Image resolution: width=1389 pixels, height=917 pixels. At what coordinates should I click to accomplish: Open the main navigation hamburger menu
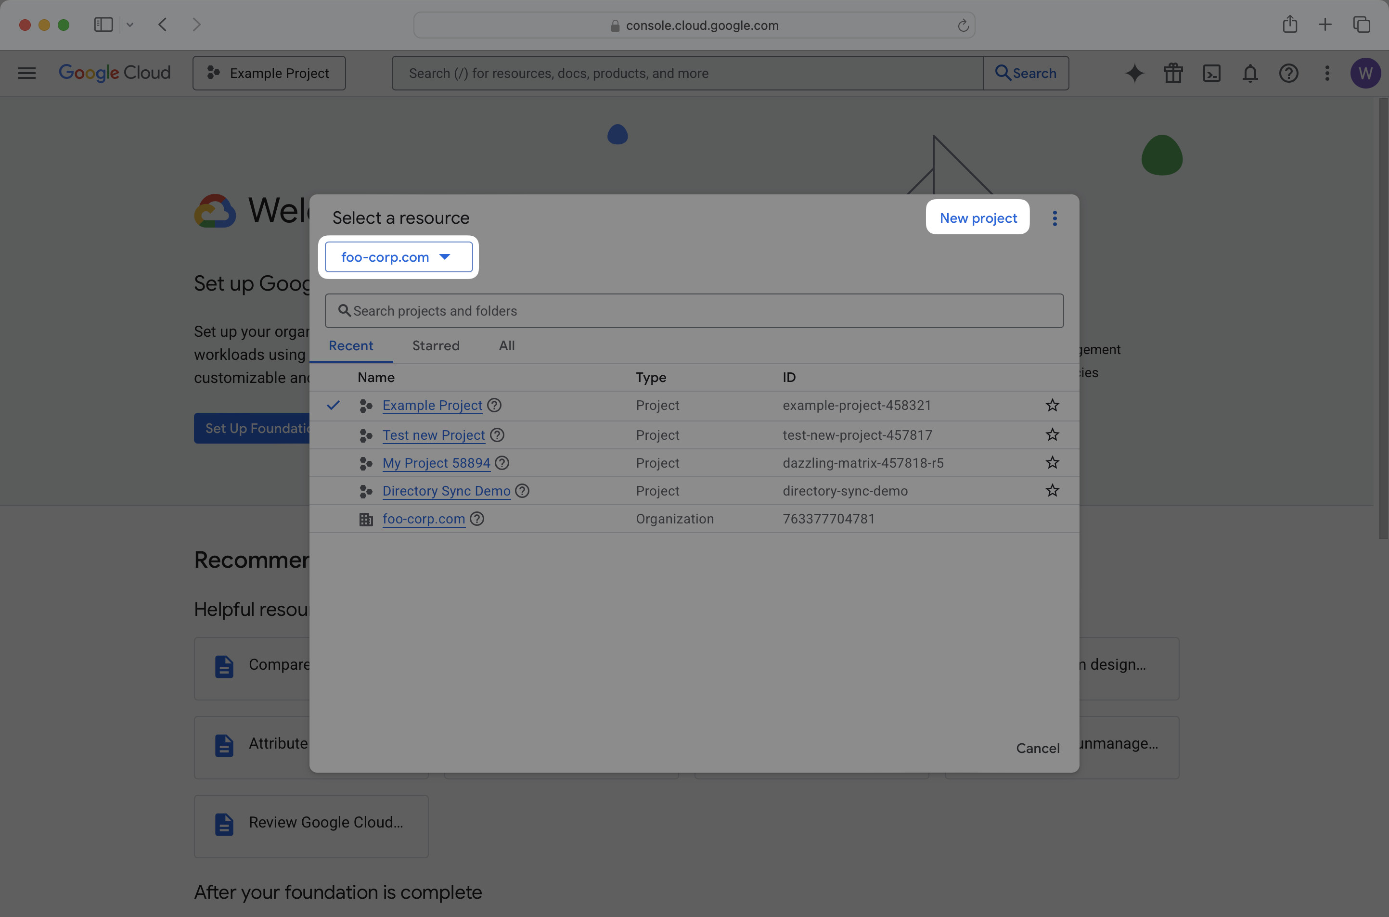click(x=26, y=73)
